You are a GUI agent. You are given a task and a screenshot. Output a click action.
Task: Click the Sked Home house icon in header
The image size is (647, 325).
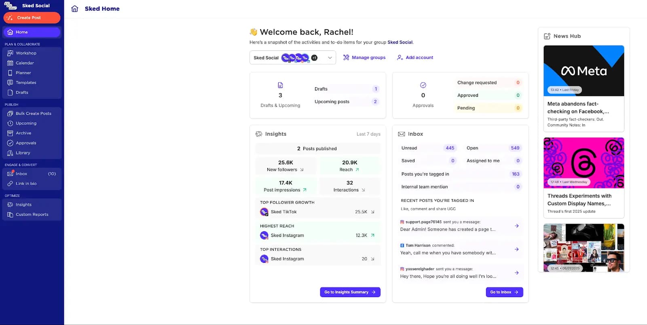75,9
